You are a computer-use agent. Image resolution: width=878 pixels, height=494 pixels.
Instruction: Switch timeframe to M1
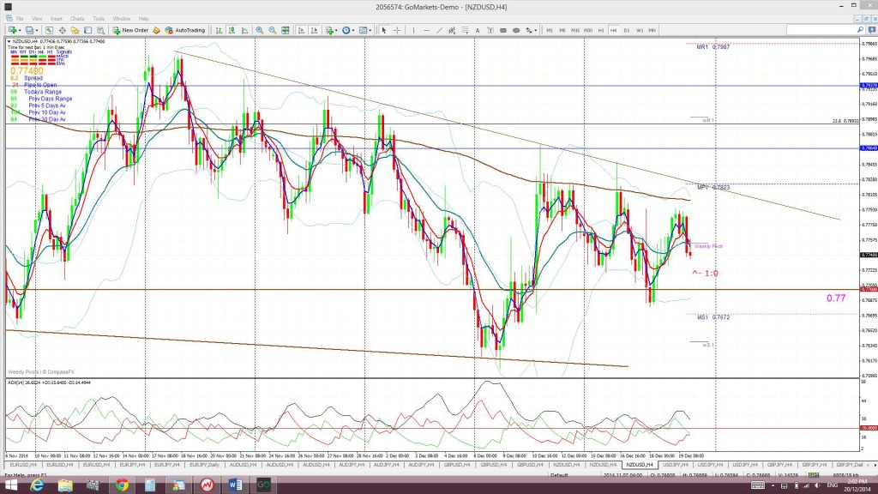point(550,30)
